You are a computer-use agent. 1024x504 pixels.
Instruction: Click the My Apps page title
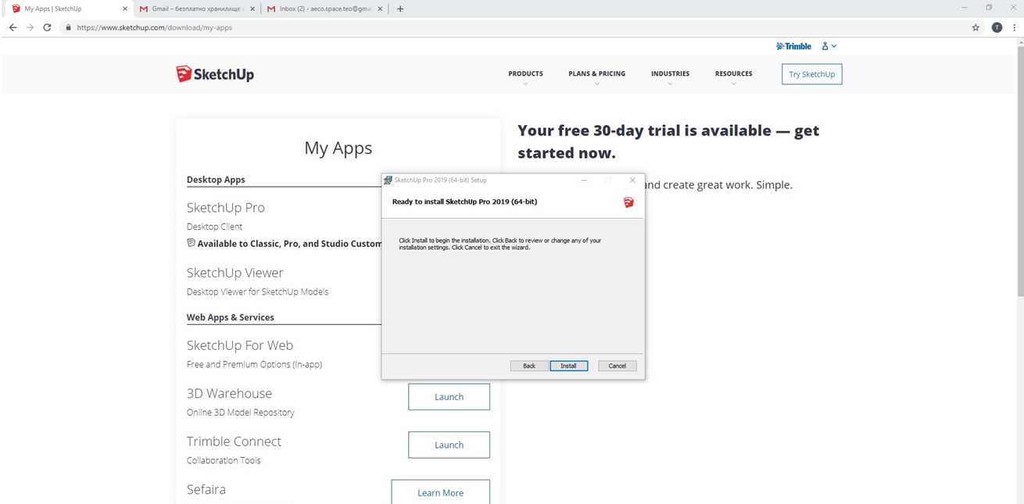338,148
